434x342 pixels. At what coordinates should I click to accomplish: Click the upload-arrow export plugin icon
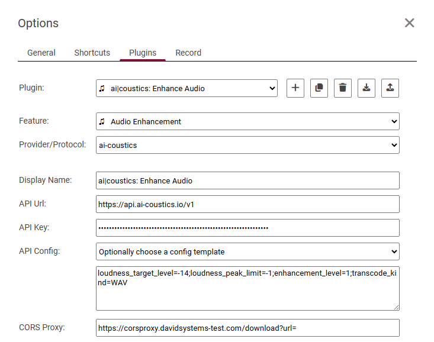390,88
